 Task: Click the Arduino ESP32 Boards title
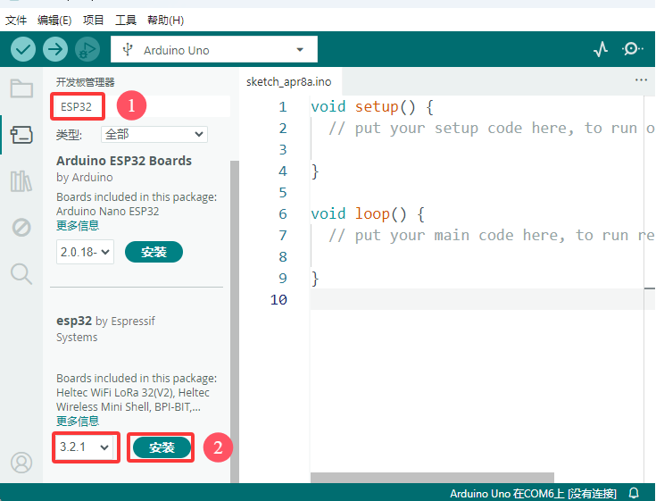[124, 161]
